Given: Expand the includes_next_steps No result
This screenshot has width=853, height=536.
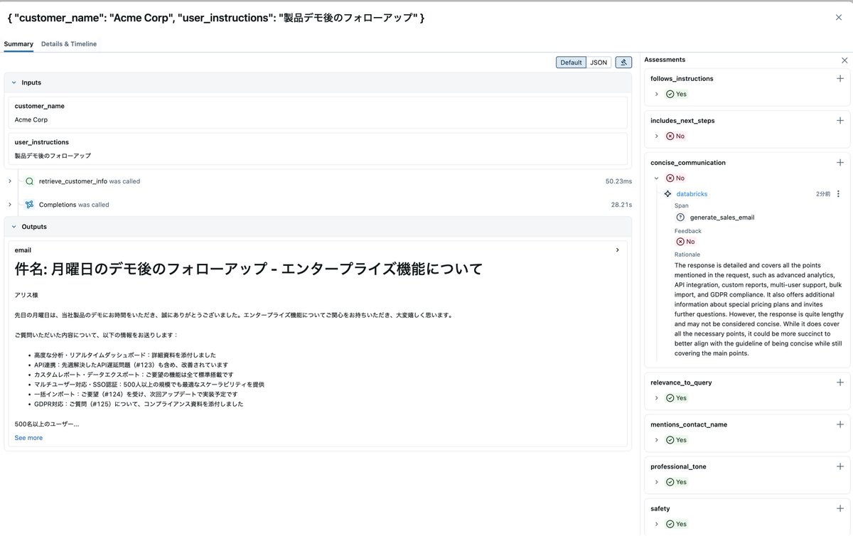Looking at the screenshot, I should click(657, 136).
